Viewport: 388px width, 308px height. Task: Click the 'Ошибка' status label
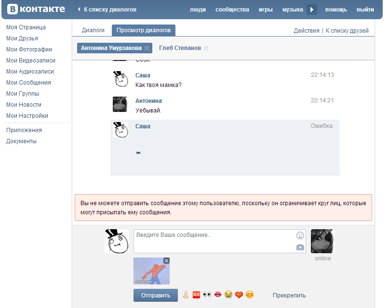click(321, 126)
